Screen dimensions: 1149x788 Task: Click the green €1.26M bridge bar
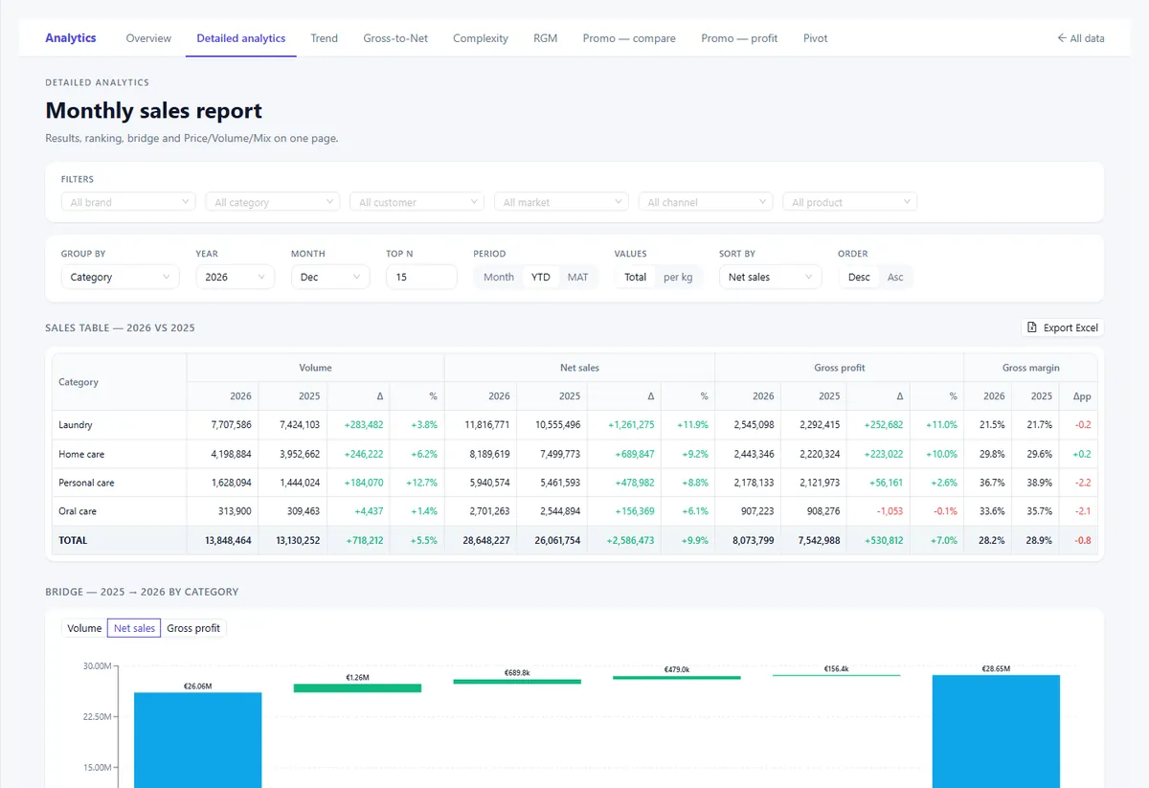[357, 687]
